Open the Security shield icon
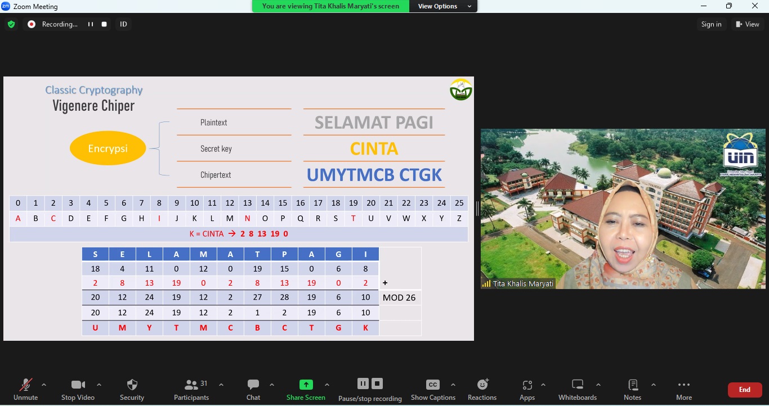This screenshot has width=769, height=406. click(132, 385)
